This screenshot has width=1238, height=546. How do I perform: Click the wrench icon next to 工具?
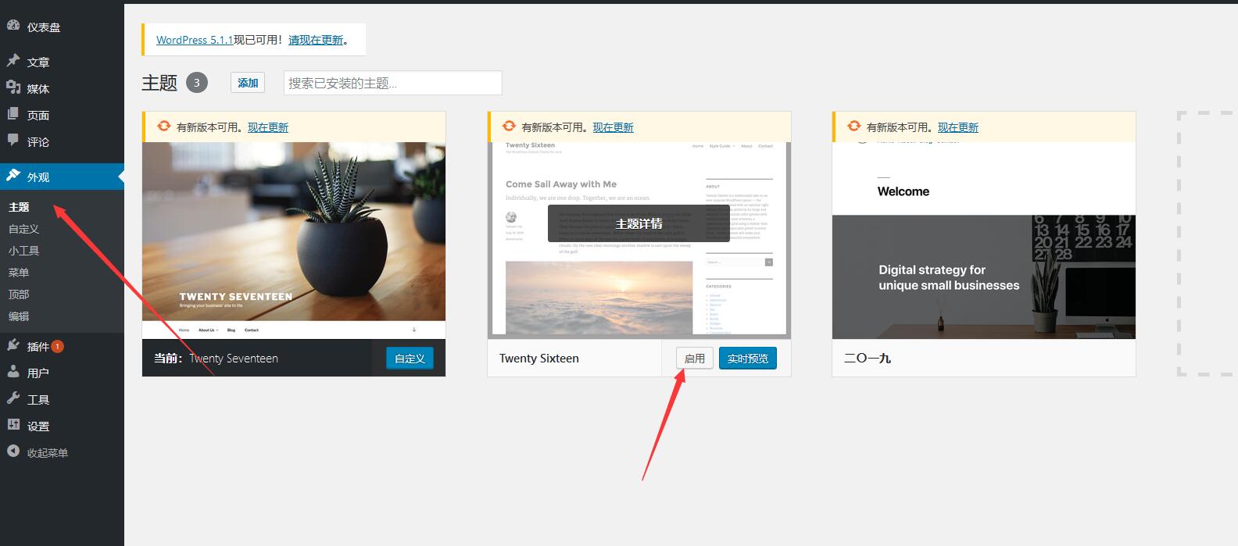coord(13,398)
